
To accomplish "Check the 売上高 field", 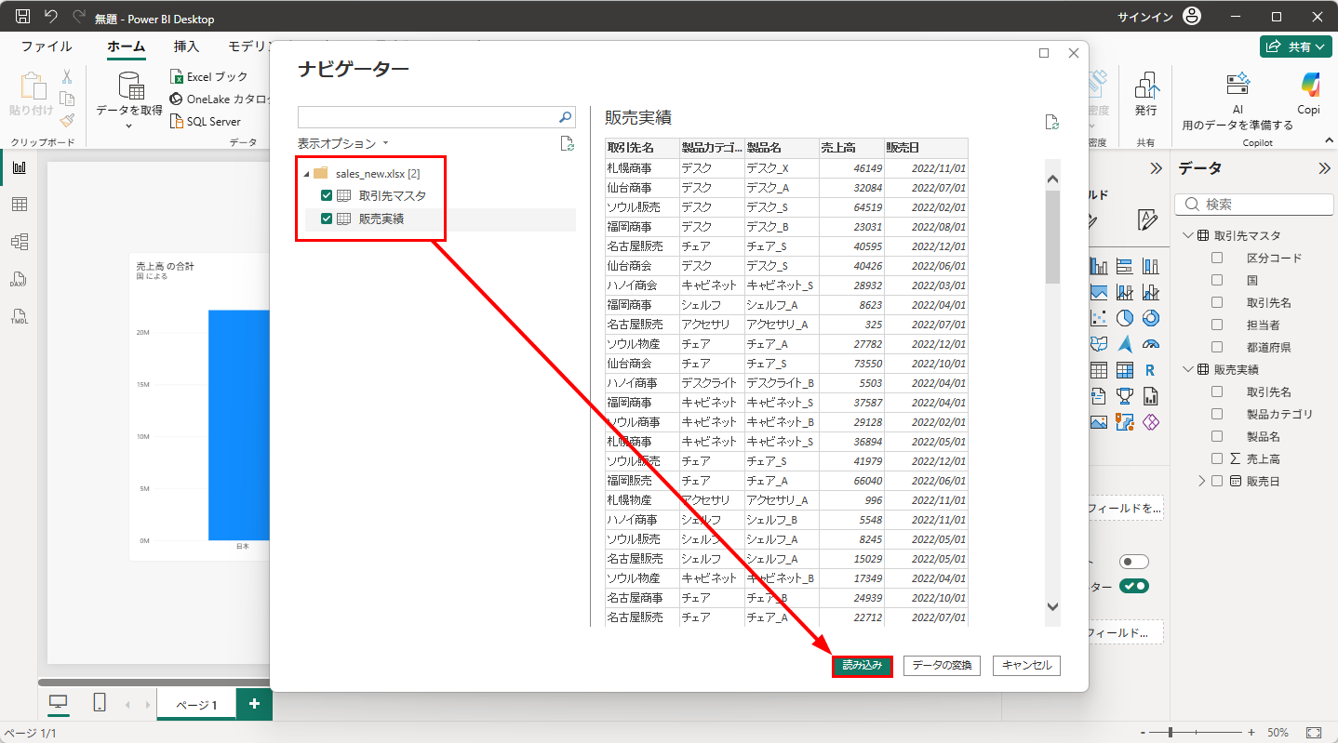I will [x=1217, y=458].
